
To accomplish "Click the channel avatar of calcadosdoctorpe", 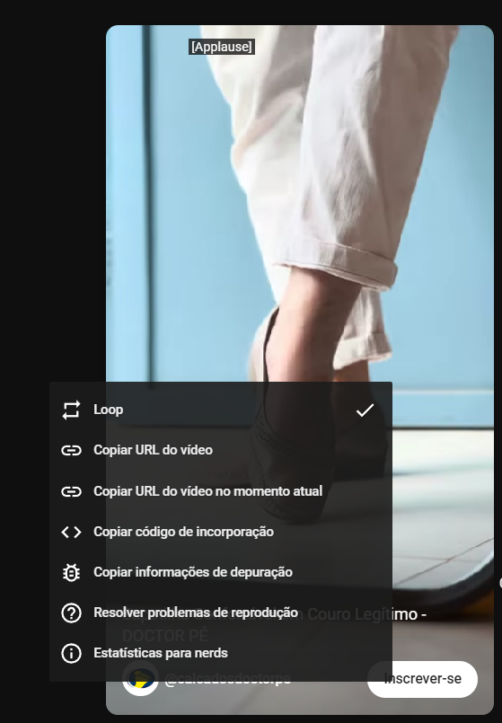I will pyautogui.click(x=140, y=679).
